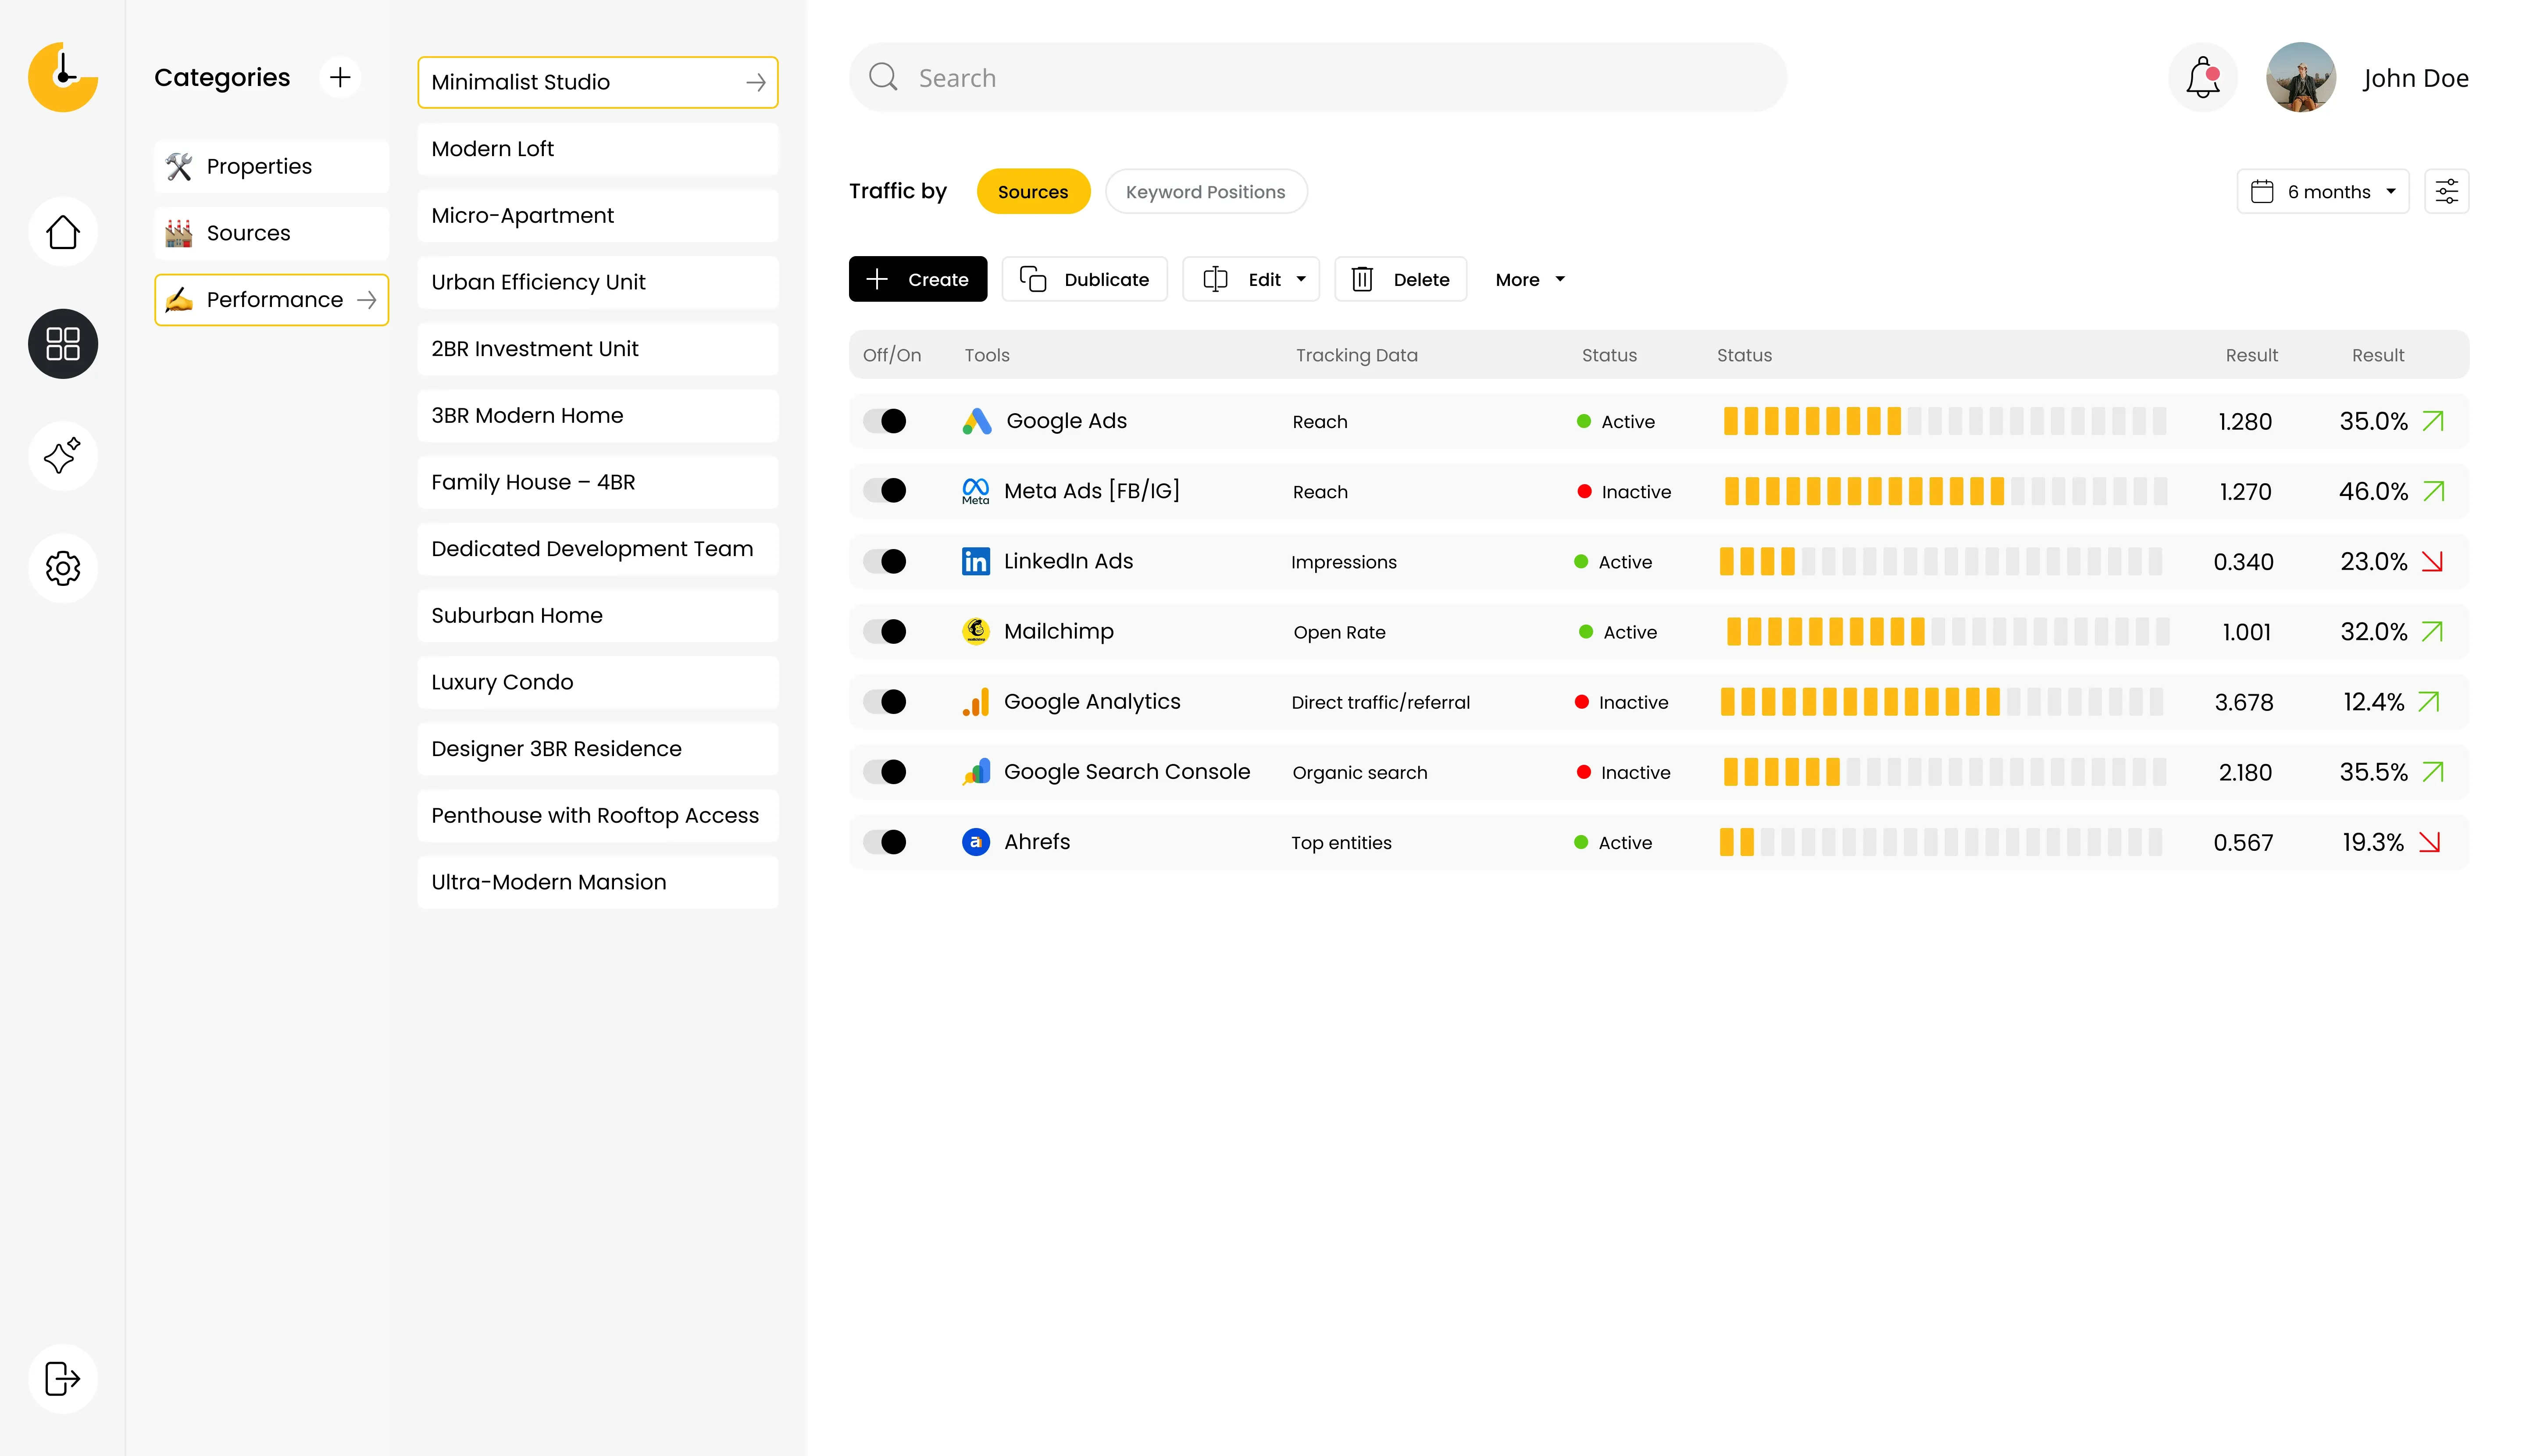Add a category with plus icon
2526x1456 pixels.
pos(340,77)
